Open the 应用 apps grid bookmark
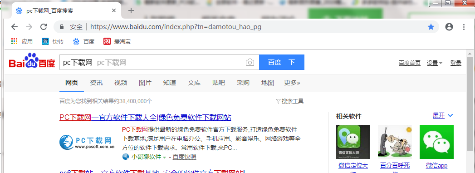 pyautogui.click(x=22, y=41)
